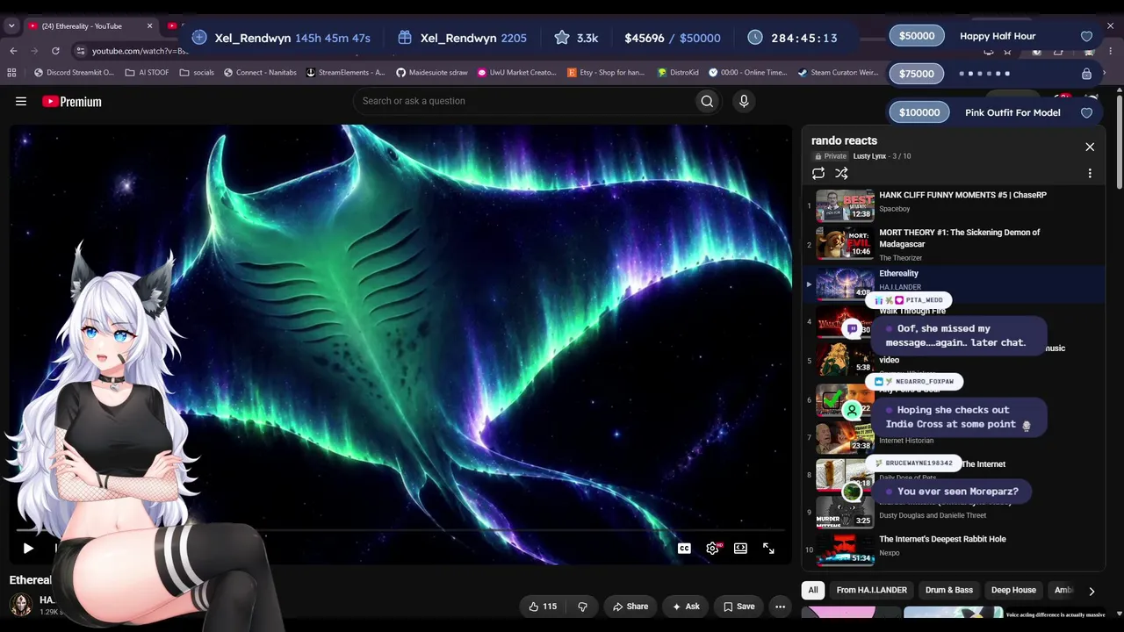Go back in the browser
Image resolution: width=1124 pixels, height=632 pixels.
pos(13,51)
